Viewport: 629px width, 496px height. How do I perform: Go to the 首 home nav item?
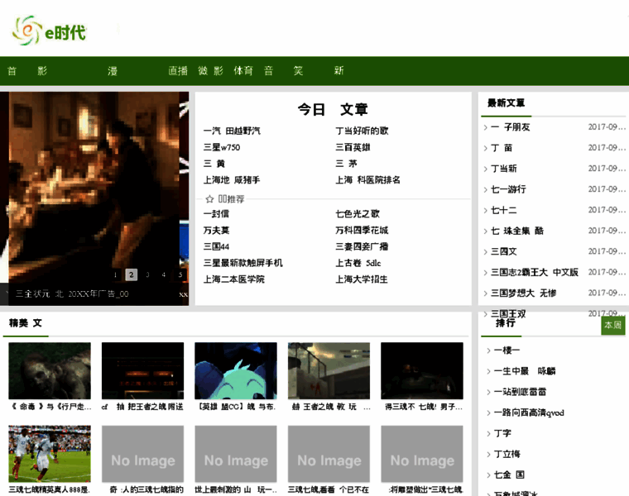tap(12, 71)
